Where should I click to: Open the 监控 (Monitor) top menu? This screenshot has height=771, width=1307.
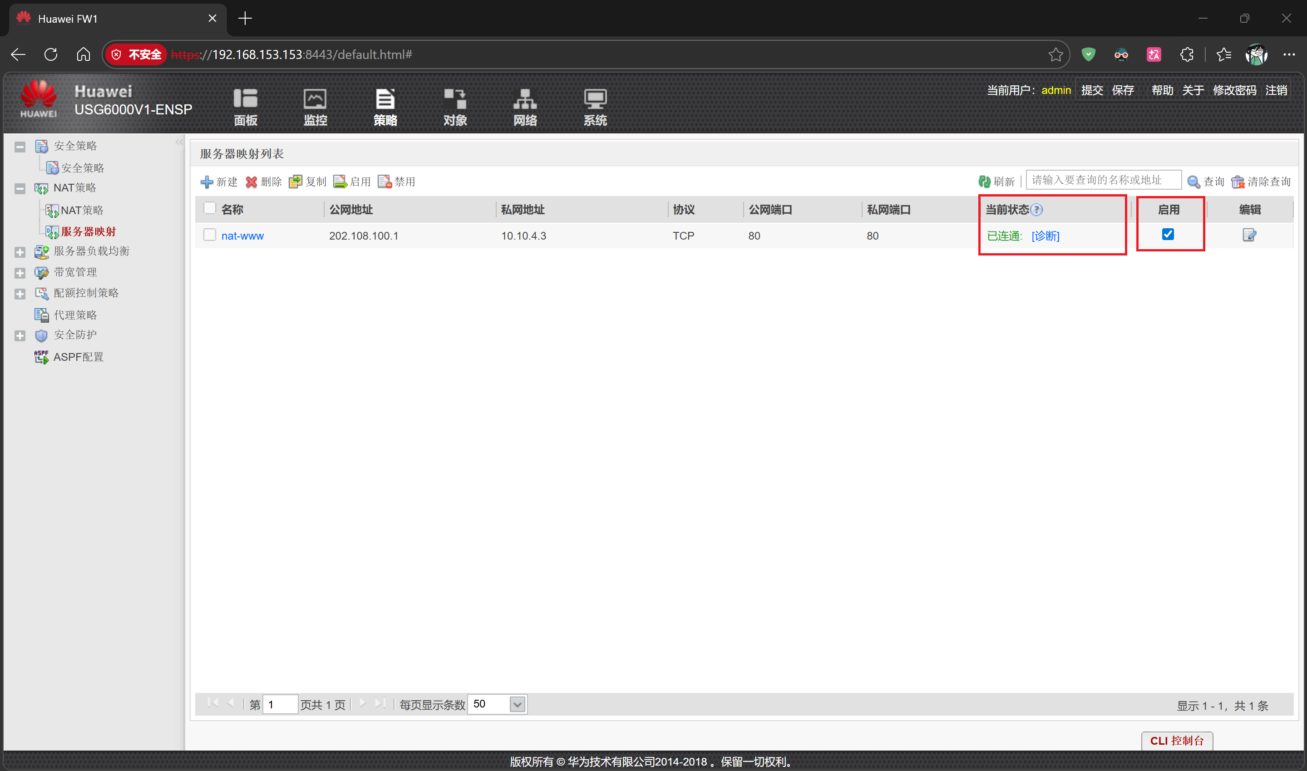[315, 107]
